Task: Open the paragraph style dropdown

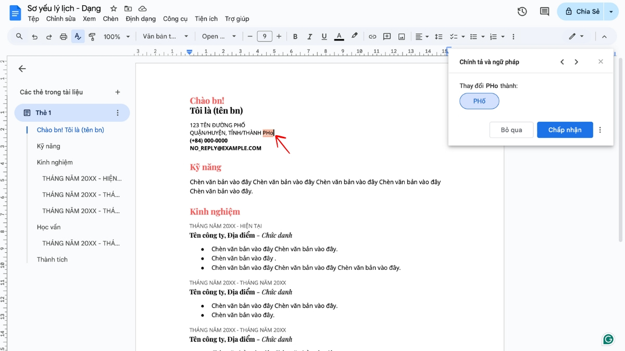Action: point(165,36)
